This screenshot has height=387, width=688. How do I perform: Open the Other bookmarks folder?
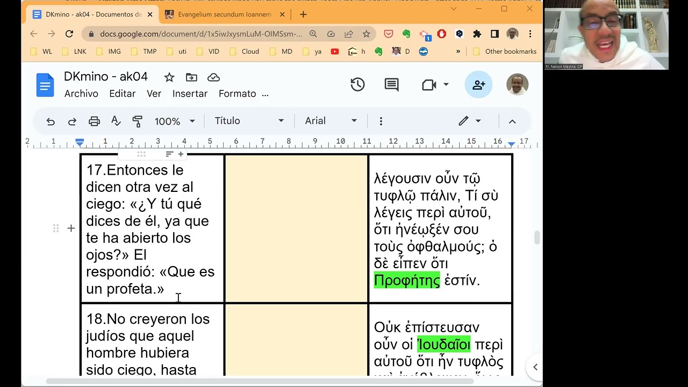point(505,52)
